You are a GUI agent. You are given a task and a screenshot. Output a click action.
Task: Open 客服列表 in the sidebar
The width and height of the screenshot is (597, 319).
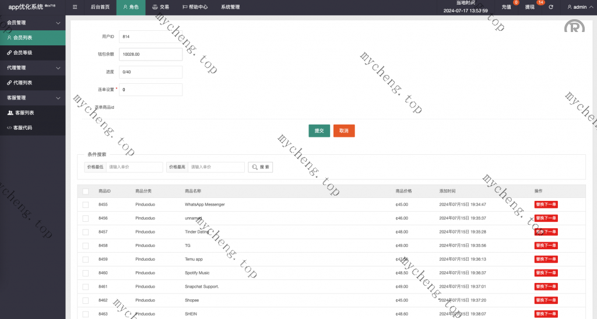point(23,113)
